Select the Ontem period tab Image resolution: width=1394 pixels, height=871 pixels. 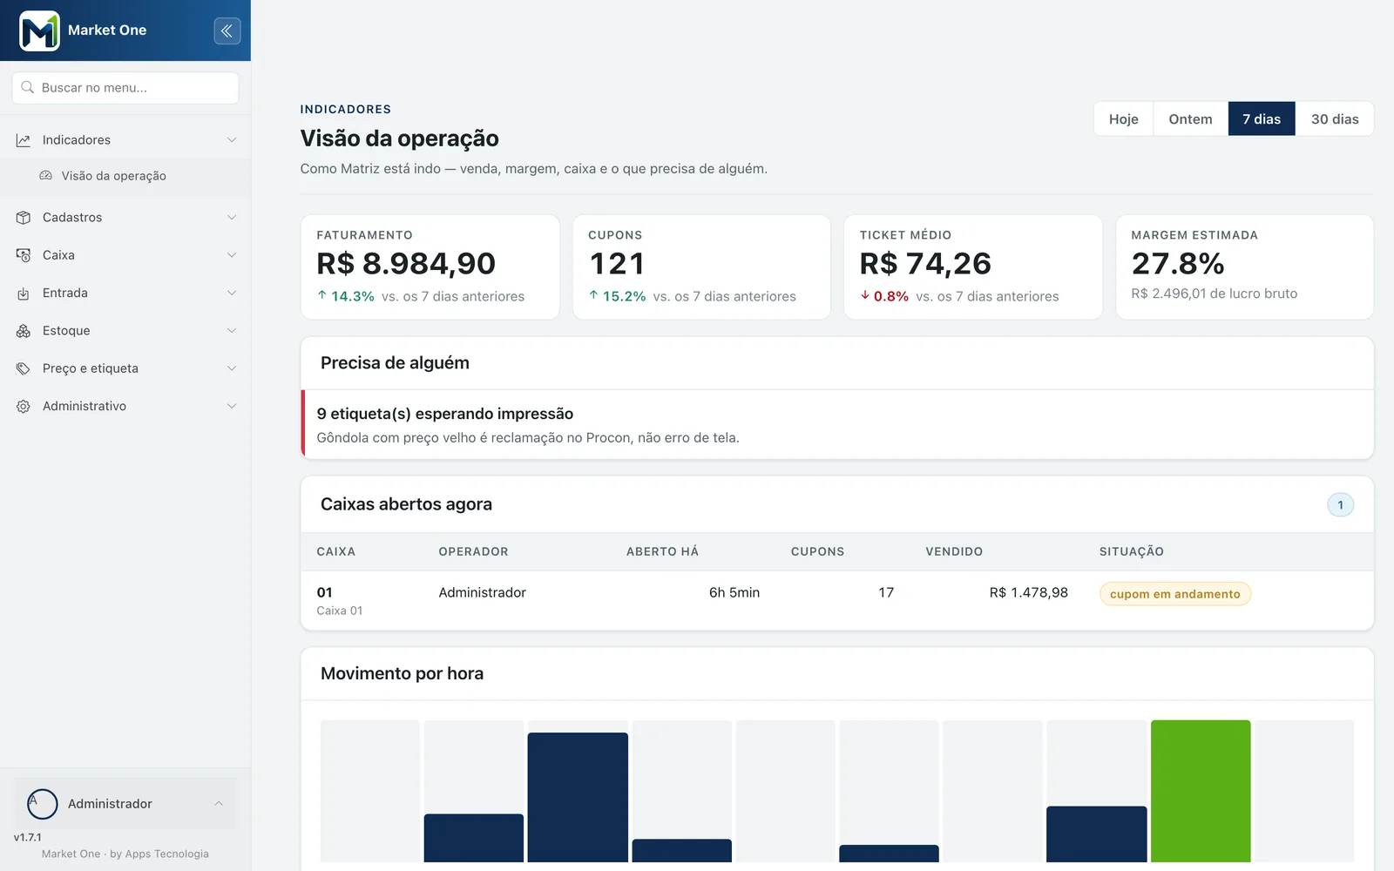click(1190, 119)
